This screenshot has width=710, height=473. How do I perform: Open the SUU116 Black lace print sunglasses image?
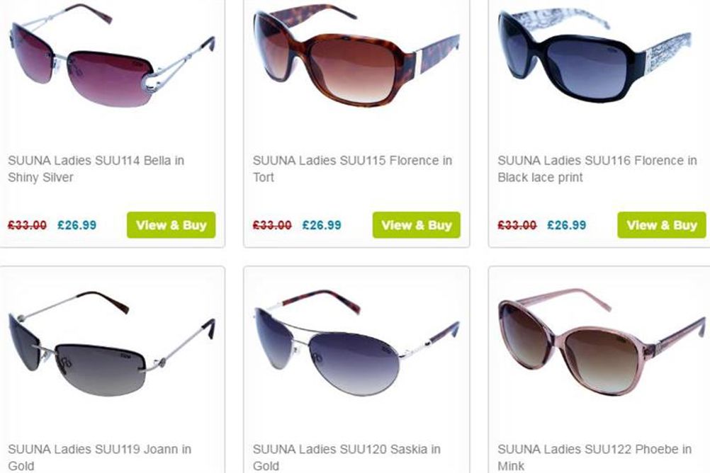pos(595,55)
